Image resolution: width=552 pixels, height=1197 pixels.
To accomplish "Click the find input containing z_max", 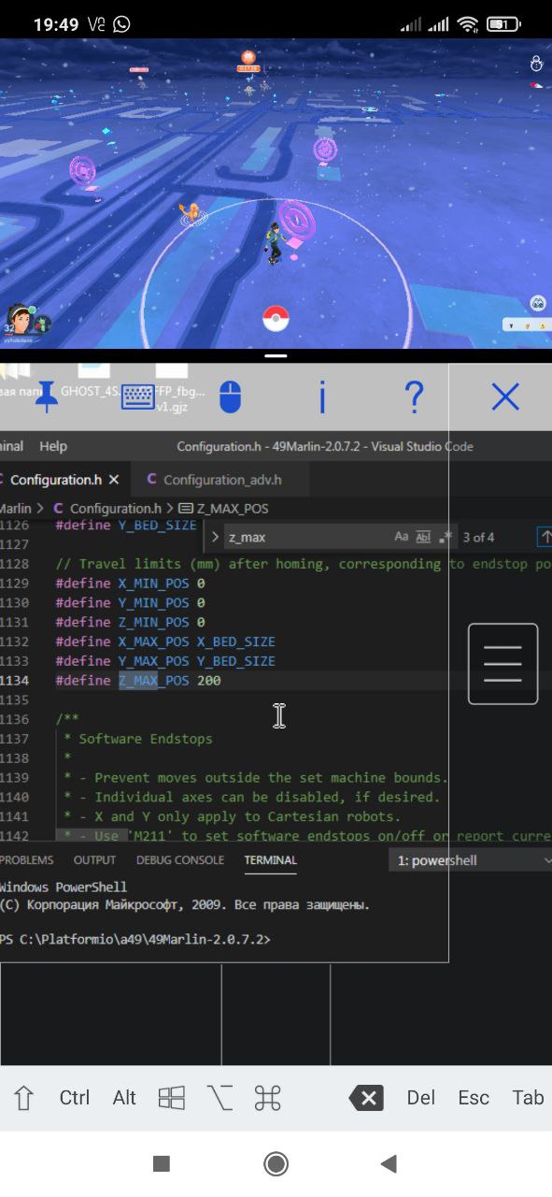I will [306, 537].
